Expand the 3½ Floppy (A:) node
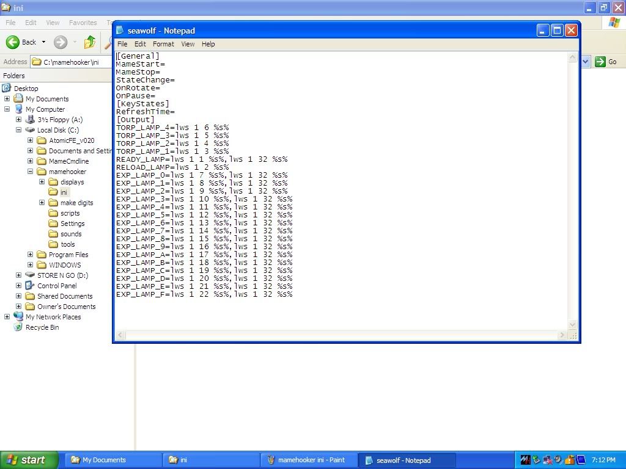The image size is (626, 469). pyautogui.click(x=19, y=119)
